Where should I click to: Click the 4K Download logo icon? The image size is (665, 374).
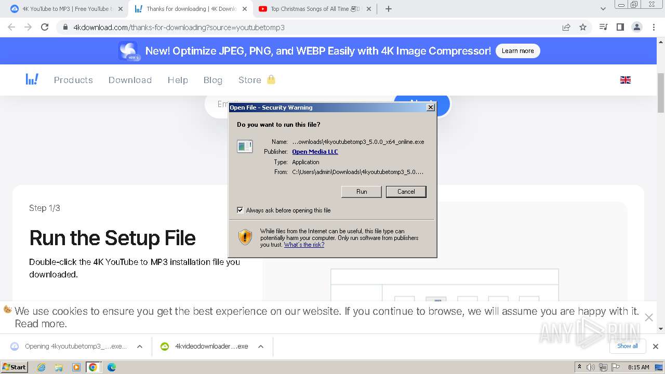pos(32,79)
